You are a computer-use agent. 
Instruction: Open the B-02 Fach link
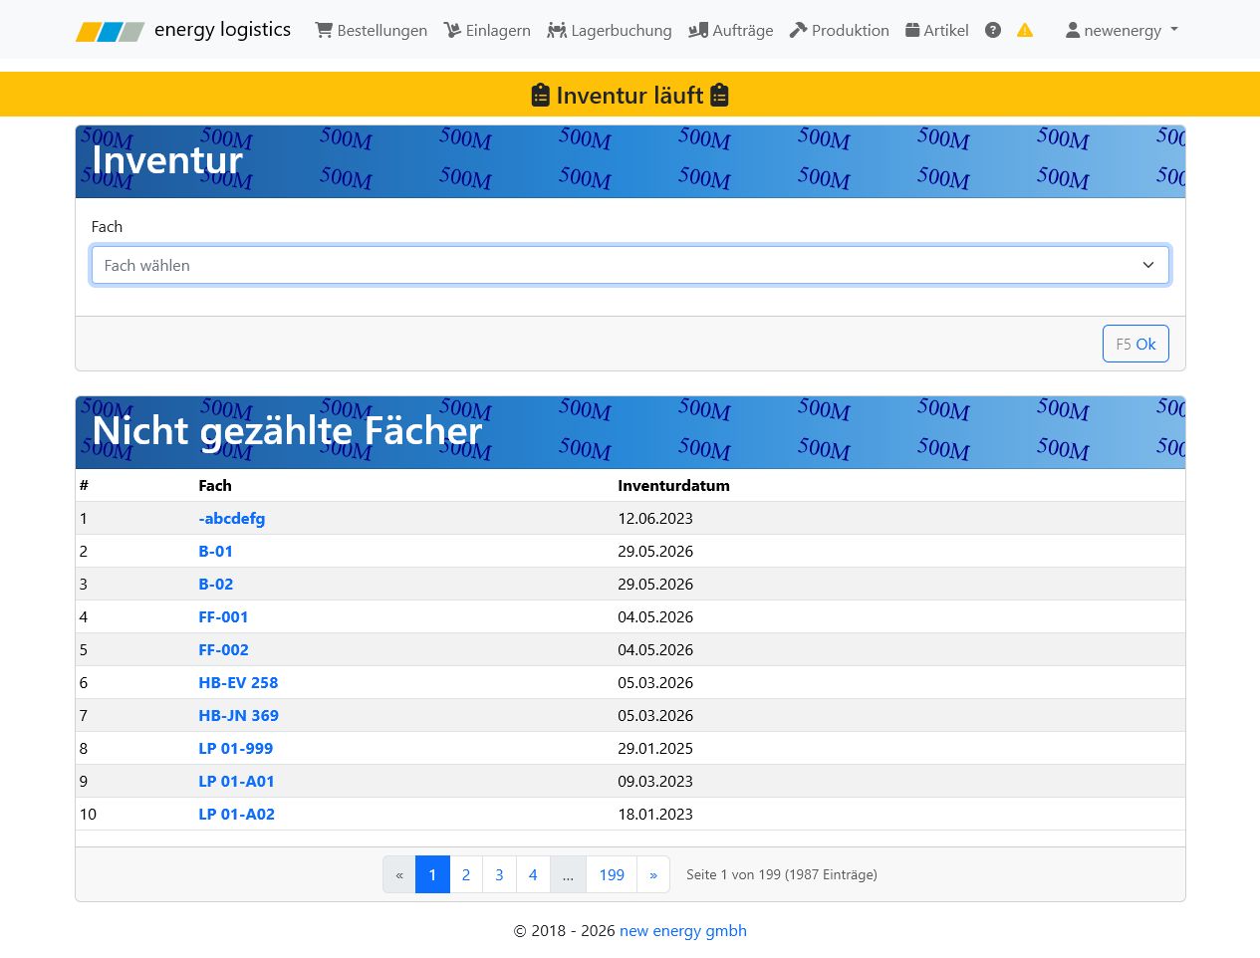click(x=215, y=584)
